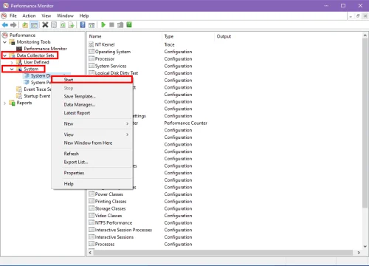
Task: Select the Performance root tree node
Action: click(22, 35)
